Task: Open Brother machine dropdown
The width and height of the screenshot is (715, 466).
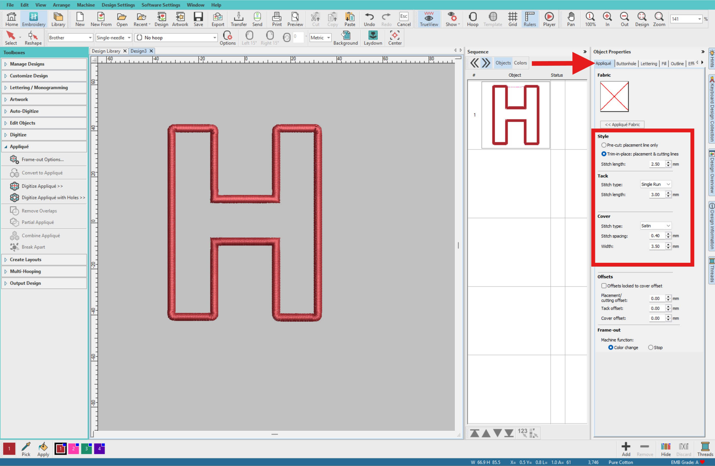Action: [x=70, y=38]
